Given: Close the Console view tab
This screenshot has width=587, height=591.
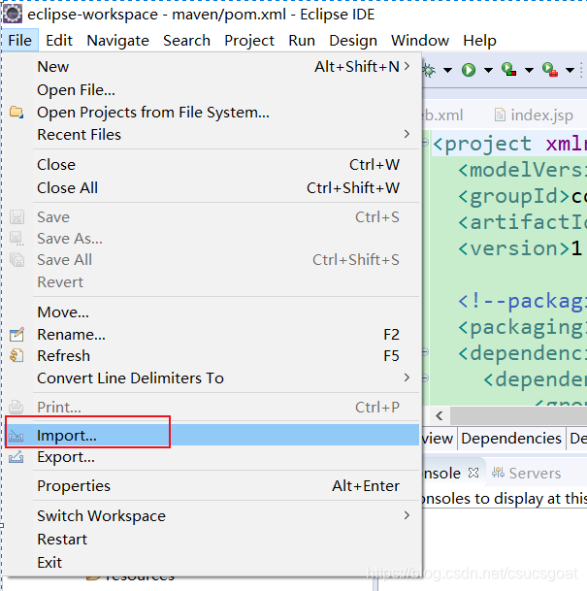Looking at the screenshot, I should [473, 473].
